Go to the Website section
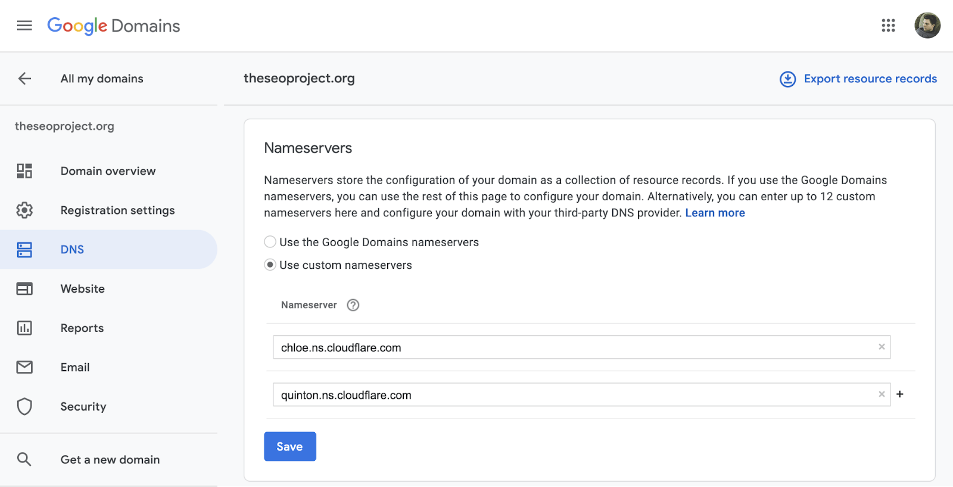Image resolution: width=953 pixels, height=487 pixels. pos(82,289)
